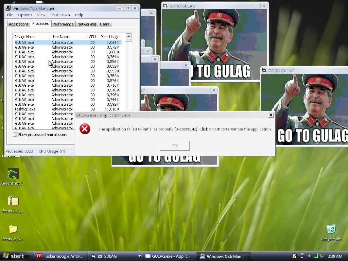The image size is (348, 261).
Task: Open the Recycle Bin desktop icon
Action: [x=331, y=229]
